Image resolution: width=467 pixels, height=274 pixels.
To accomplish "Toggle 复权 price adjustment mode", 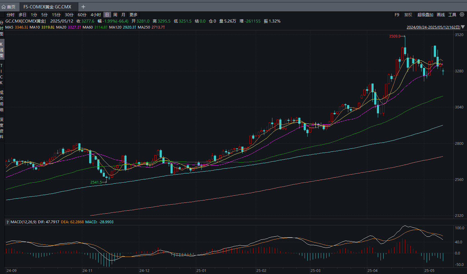I will click(408, 14).
